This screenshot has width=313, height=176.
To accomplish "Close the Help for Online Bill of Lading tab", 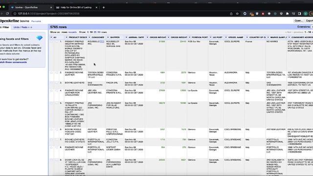I will [96, 7].
